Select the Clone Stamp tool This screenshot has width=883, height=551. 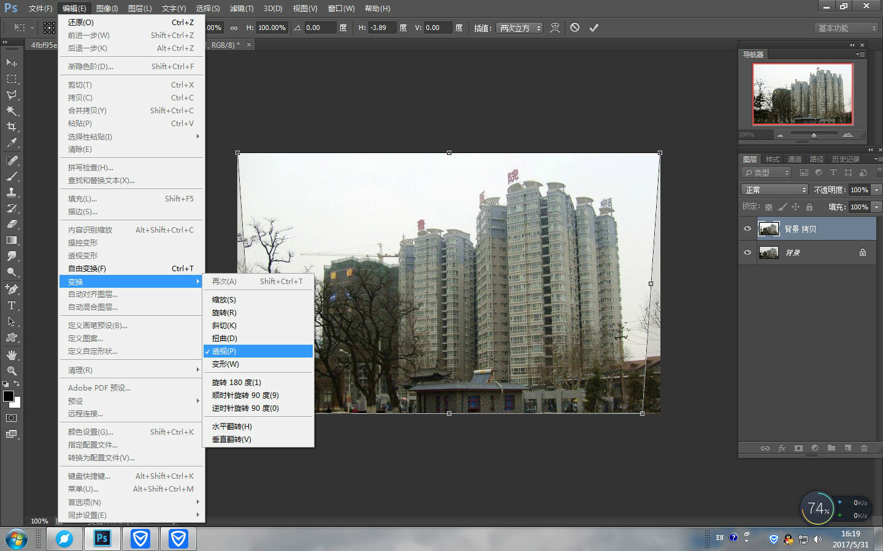[x=12, y=192]
